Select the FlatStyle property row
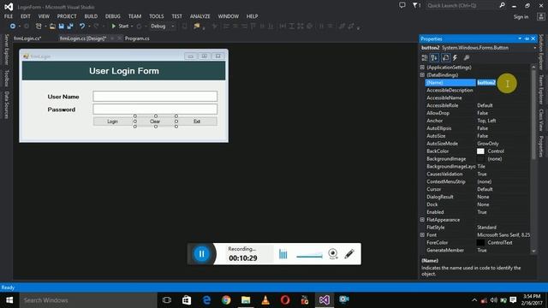This screenshot has width=548, height=308. 478,228
